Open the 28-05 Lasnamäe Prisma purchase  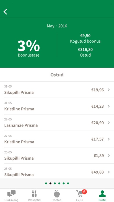[57, 123]
